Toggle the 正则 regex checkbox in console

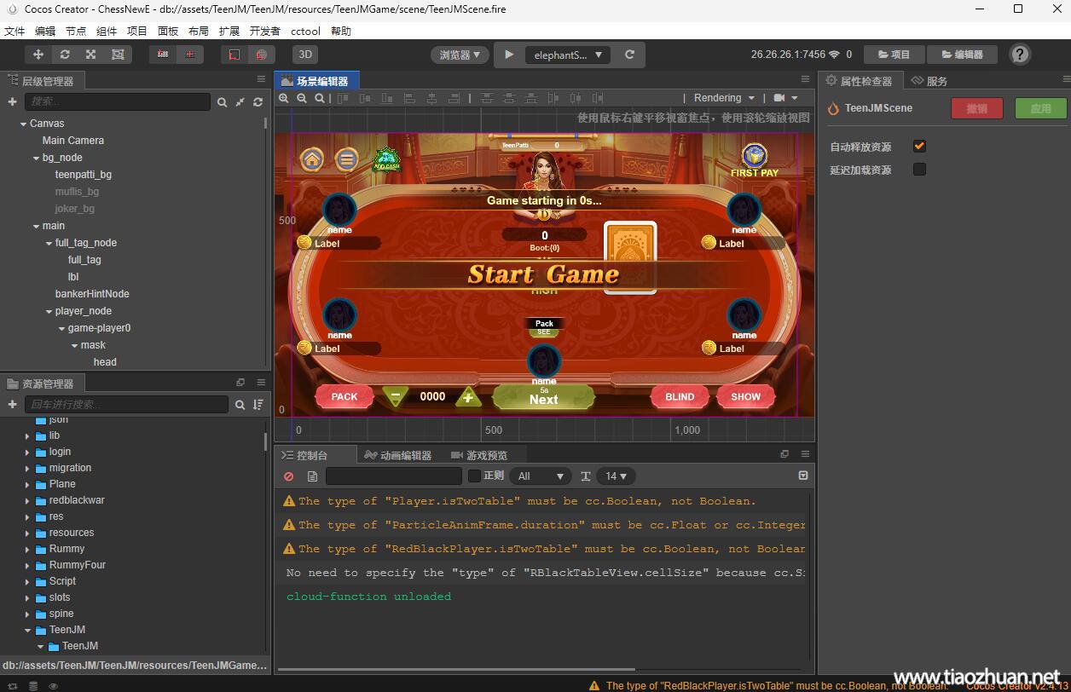point(475,476)
